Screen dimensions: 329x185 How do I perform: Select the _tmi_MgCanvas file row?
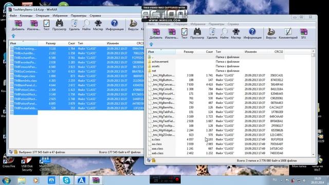coord(216,84)
